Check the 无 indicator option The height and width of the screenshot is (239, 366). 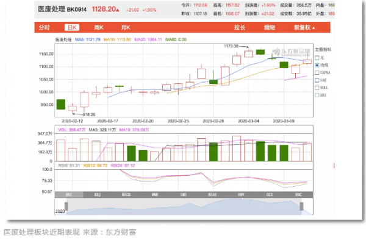click(317, 58)
